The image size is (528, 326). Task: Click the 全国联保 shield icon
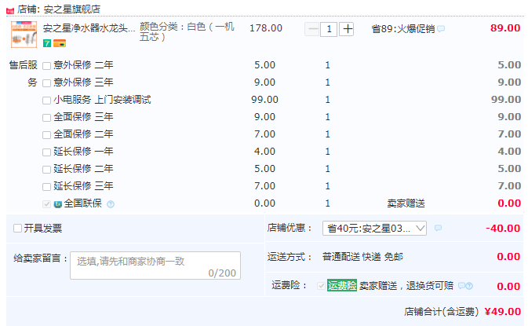pos(58,204)
